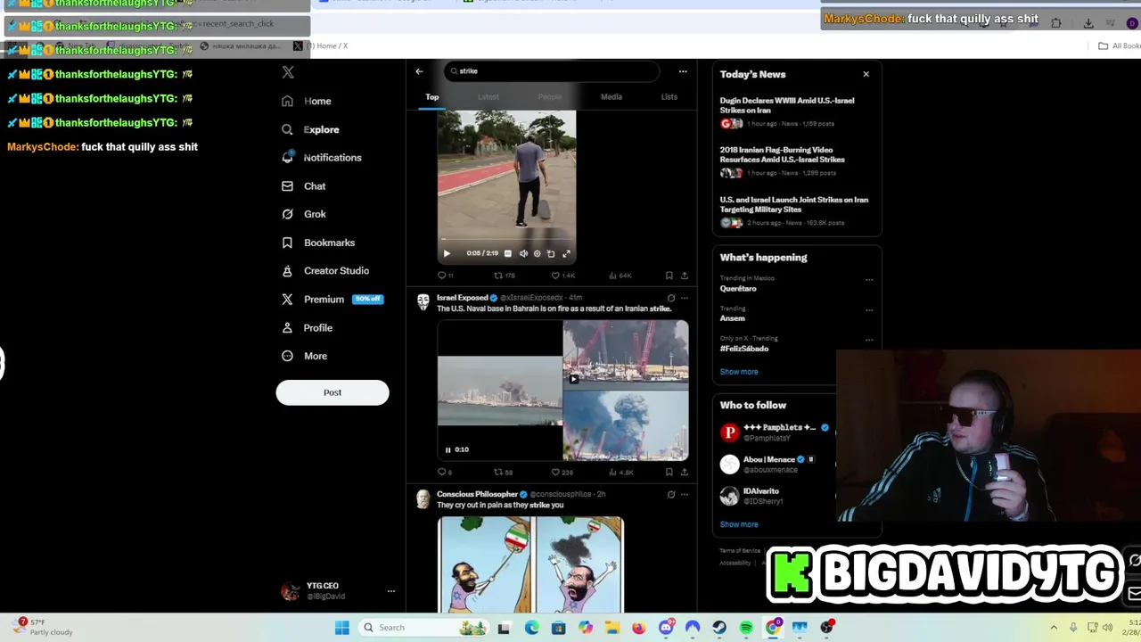Image resolution: width=1141 pixels, height=642 pixels.
Task: Repost the Israel Exposed post
Action: tap(504, 472)
